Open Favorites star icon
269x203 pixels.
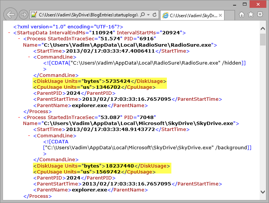(251, 15)
